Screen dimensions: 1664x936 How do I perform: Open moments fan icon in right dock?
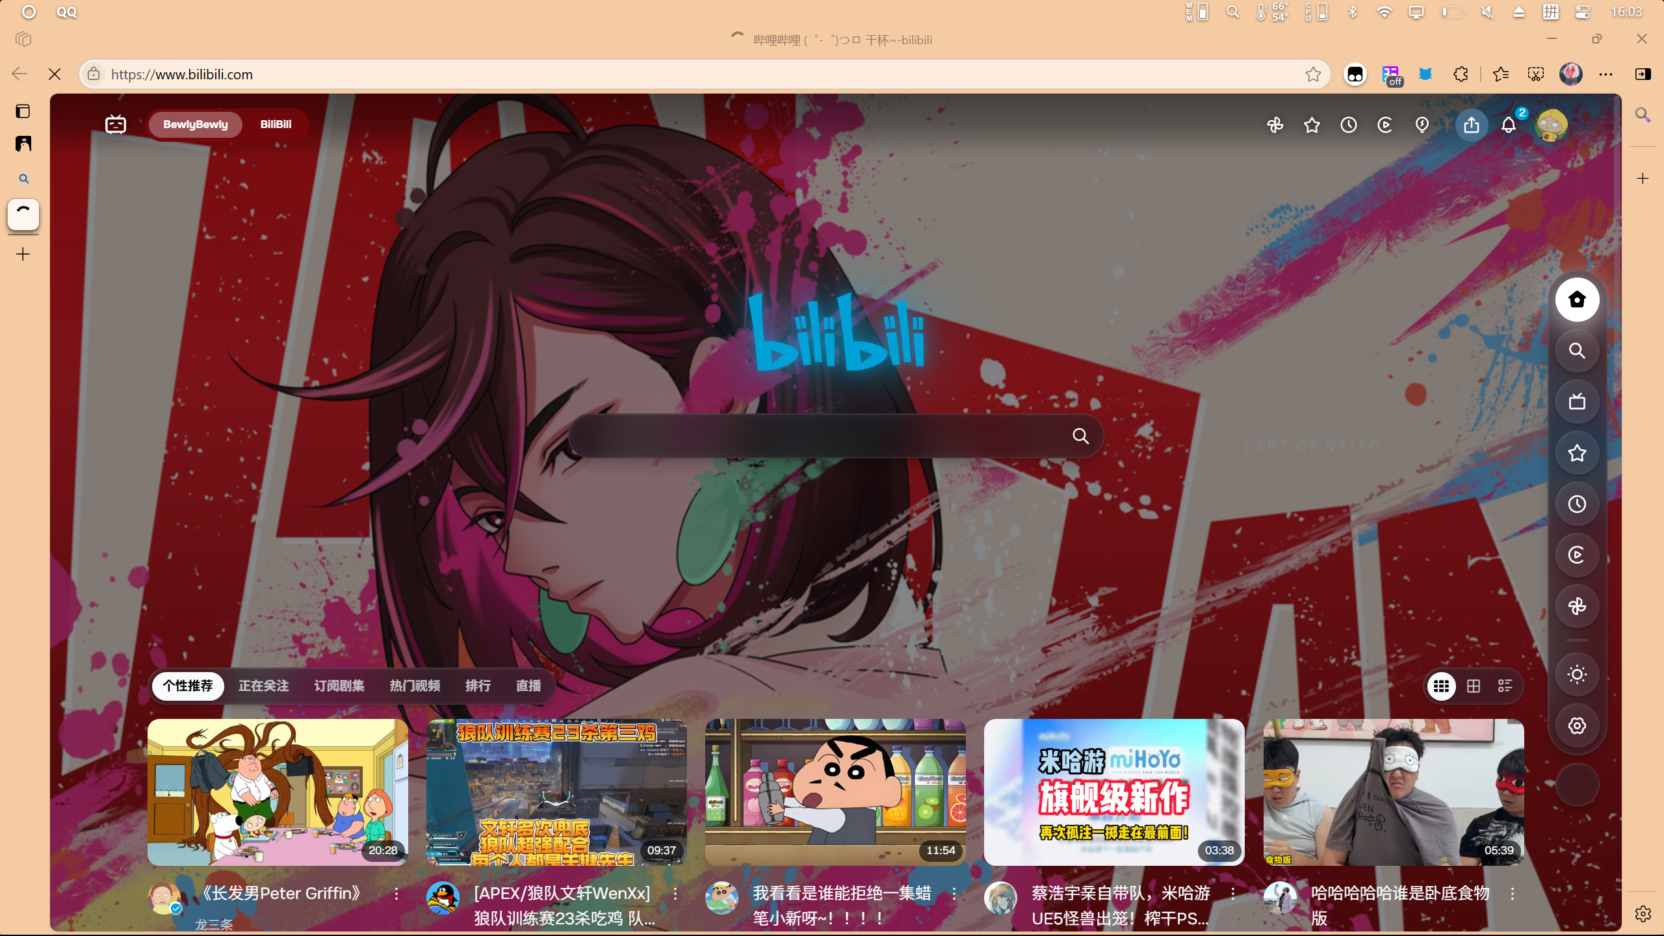pyautogui.click(x=1578, y=606)
